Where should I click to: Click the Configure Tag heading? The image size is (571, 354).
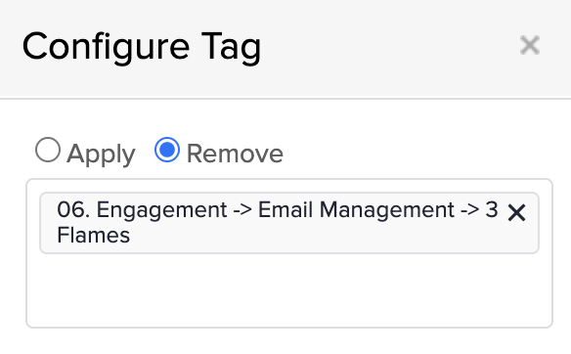[x=142, y=47]
